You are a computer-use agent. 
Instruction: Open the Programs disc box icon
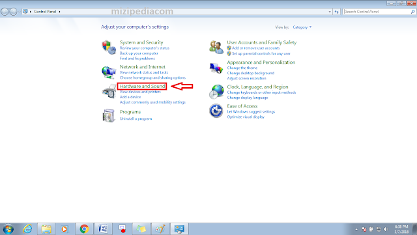click(x=109, y=116)
